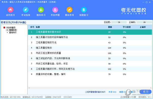Screen dimensions: 153x99
Task: Open 收藏 (0) favorites link
Action: (x=132, y=92)
